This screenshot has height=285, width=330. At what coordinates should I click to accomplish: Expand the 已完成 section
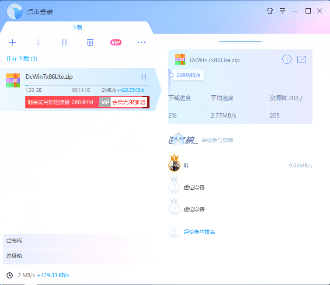click(14, 240)
